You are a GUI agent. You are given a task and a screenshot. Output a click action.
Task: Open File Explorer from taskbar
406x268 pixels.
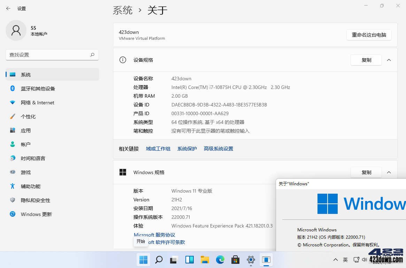coord(205,260)
